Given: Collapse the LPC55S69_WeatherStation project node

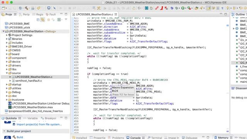Looking at the screenshot, I should (3, 31).
